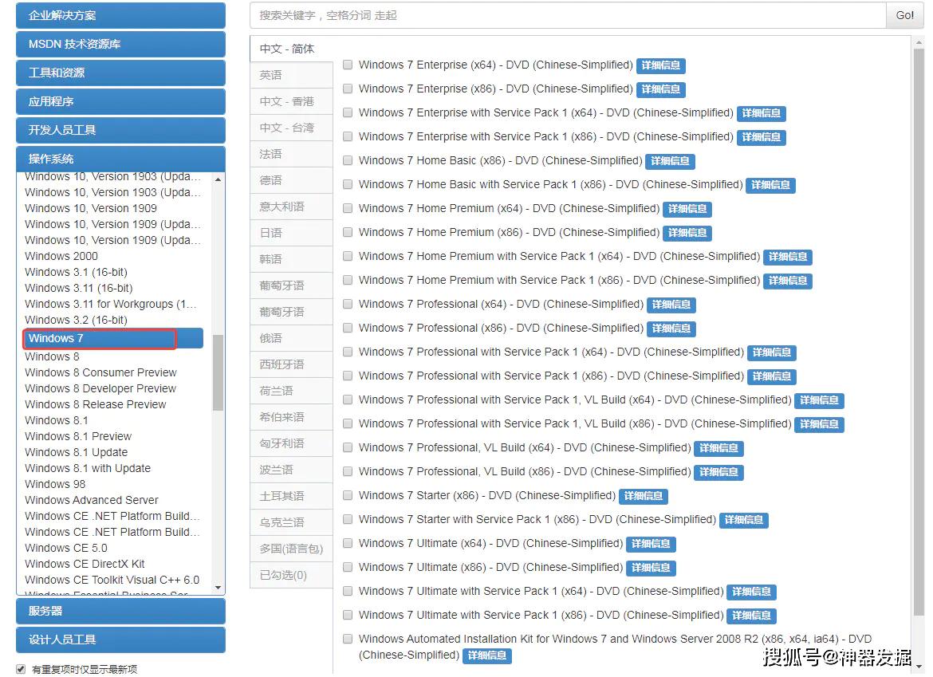Image resolution: width=933 pixels, height=677 pixels.
Task: Expand the 应用程序 category panel
Action: 120,101
